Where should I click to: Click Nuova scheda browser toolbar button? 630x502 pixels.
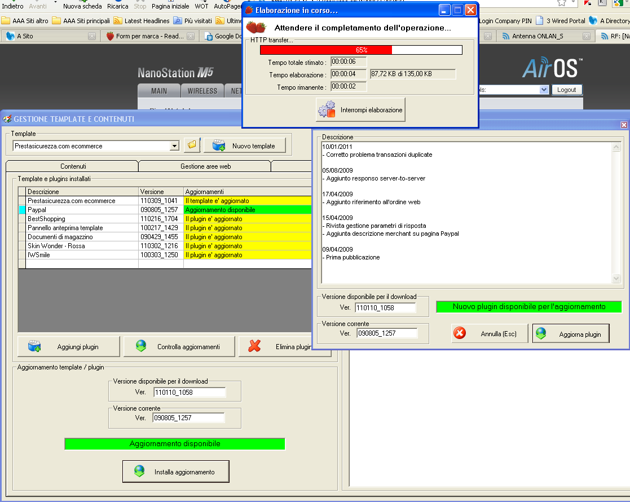click(x=82, y=5)
